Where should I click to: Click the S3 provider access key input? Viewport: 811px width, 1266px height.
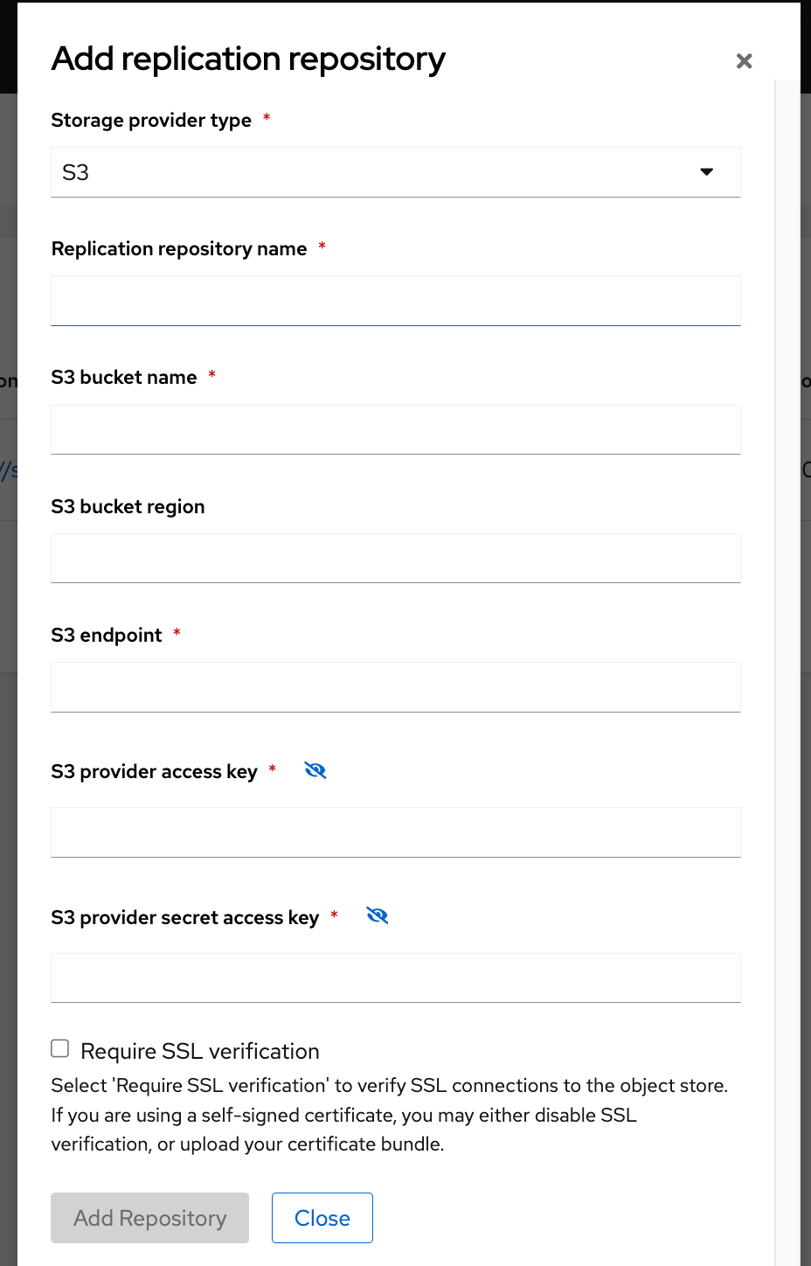click(x=396, y=832)
